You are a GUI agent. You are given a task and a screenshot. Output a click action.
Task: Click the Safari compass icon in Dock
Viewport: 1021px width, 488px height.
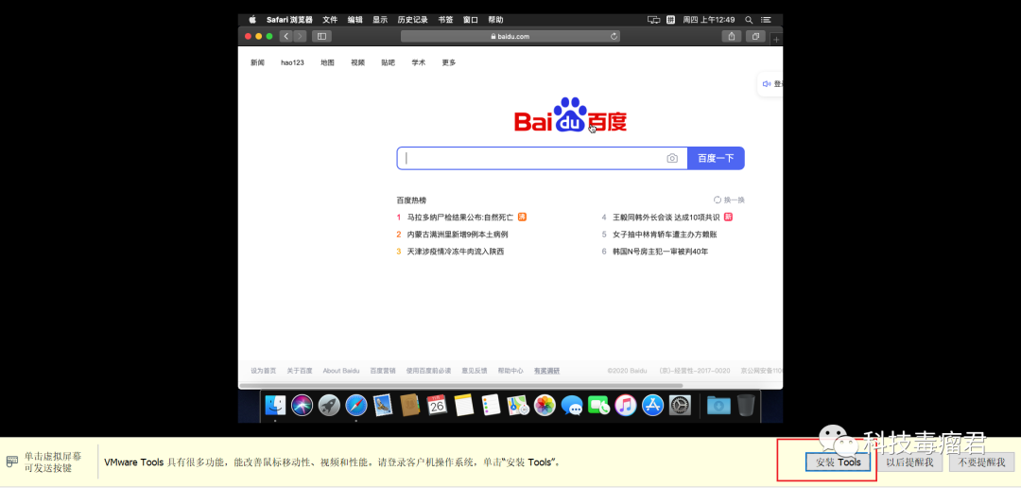[x=356, y=406]
